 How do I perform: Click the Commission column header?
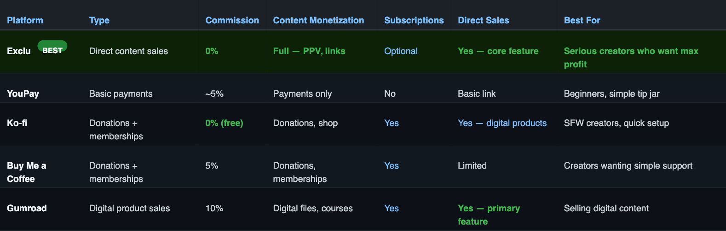point(232,20)
